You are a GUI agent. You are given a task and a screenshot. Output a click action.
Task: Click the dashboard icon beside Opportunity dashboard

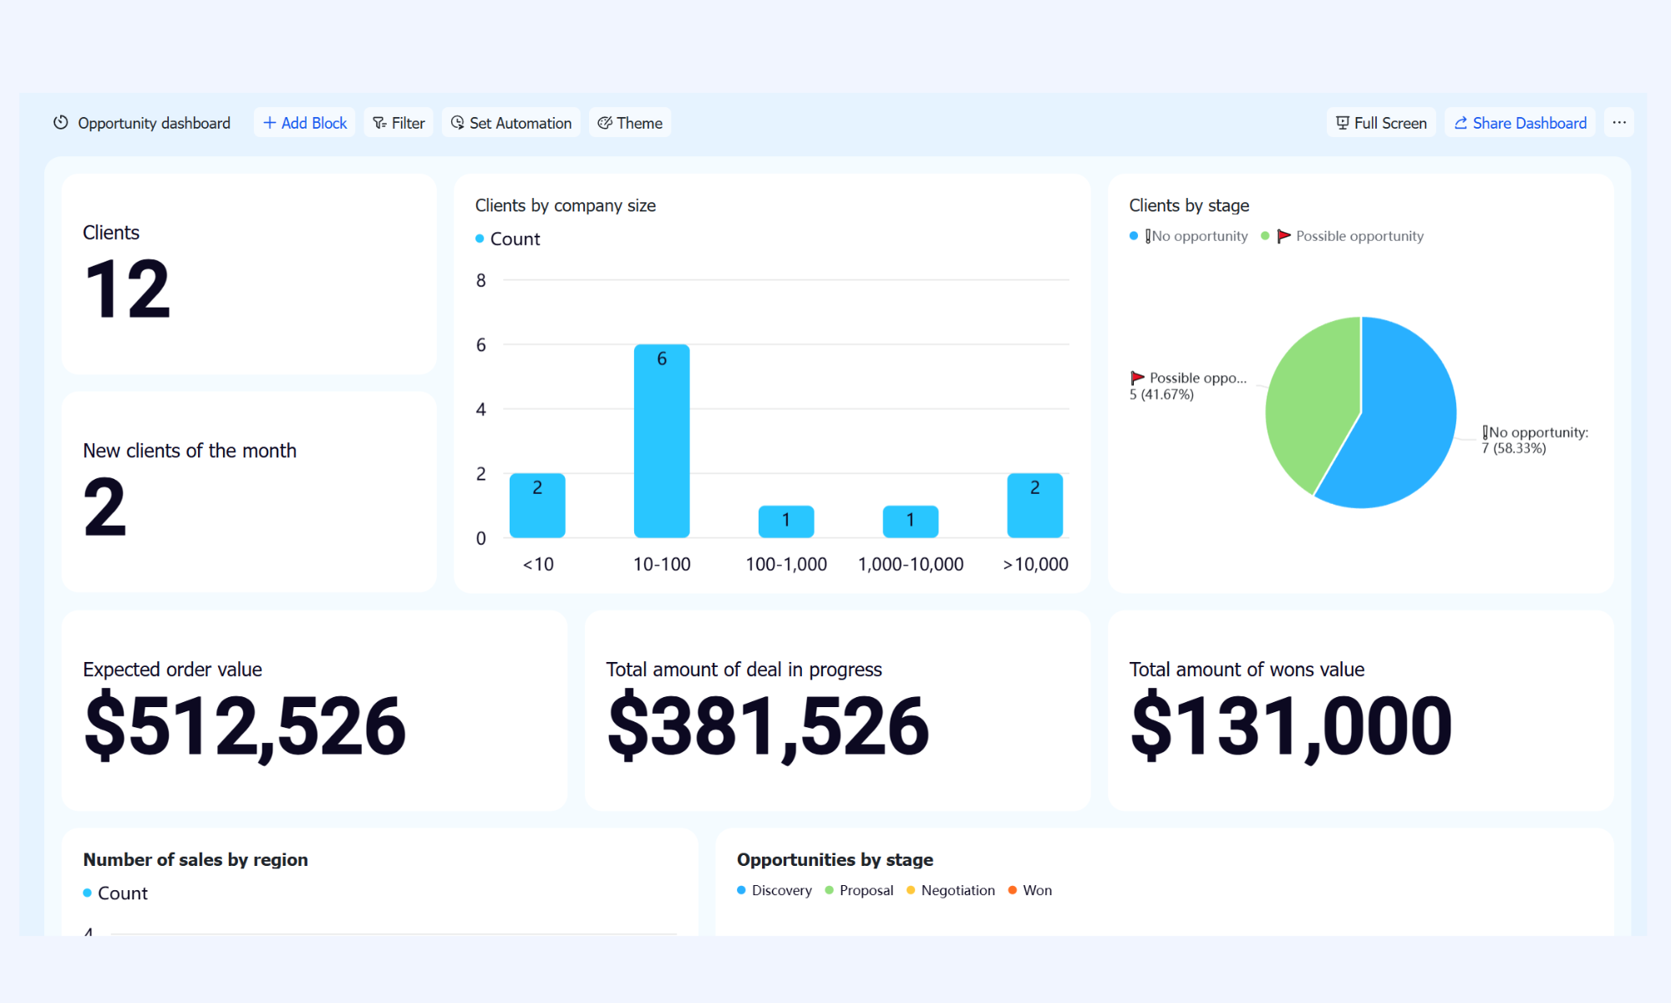(61, 123)
